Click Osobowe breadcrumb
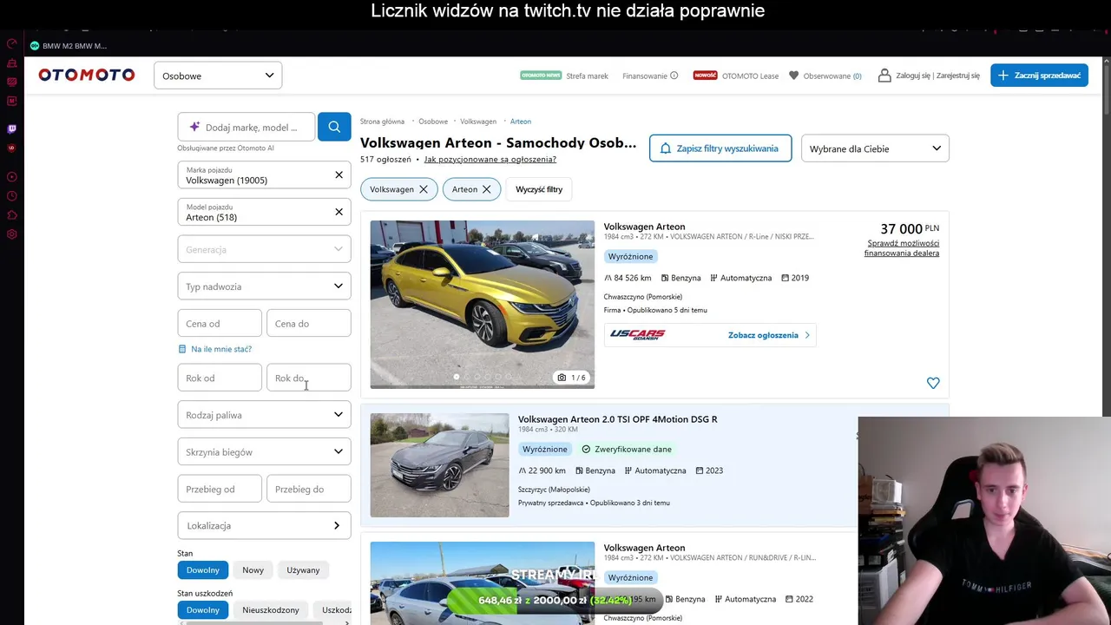This screenshot has width=1111, height=625. click(433, 122)
